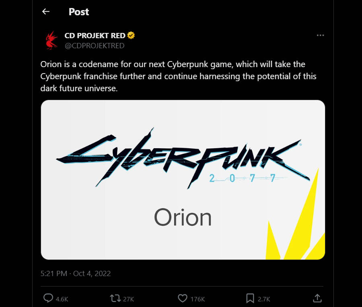
Task: Click the CD PROJEKT RED display name
Action: [95, 35]
